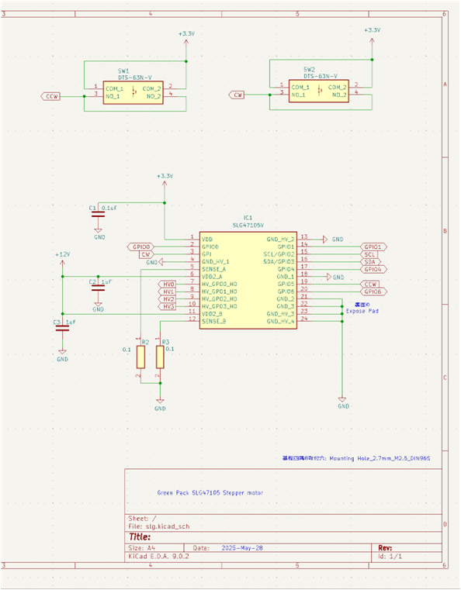Click the GPIO6 global label

(373, 292)
